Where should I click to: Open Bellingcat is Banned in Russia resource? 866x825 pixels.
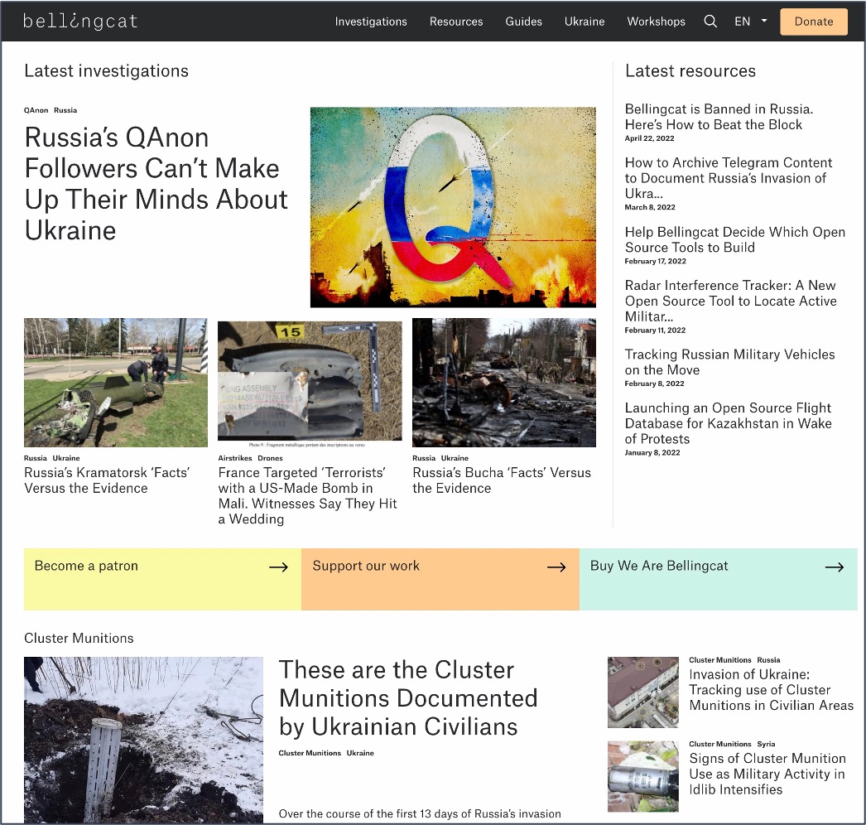tap(719, 117)
